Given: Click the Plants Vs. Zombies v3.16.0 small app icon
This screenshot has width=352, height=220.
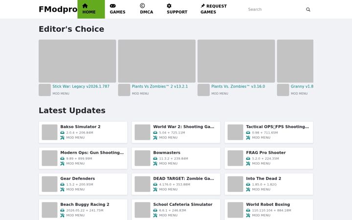Looking at the screenshot, I should (x=203, y=90).
